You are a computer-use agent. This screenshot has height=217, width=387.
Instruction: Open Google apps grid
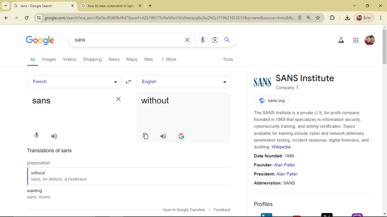point(356,40)
